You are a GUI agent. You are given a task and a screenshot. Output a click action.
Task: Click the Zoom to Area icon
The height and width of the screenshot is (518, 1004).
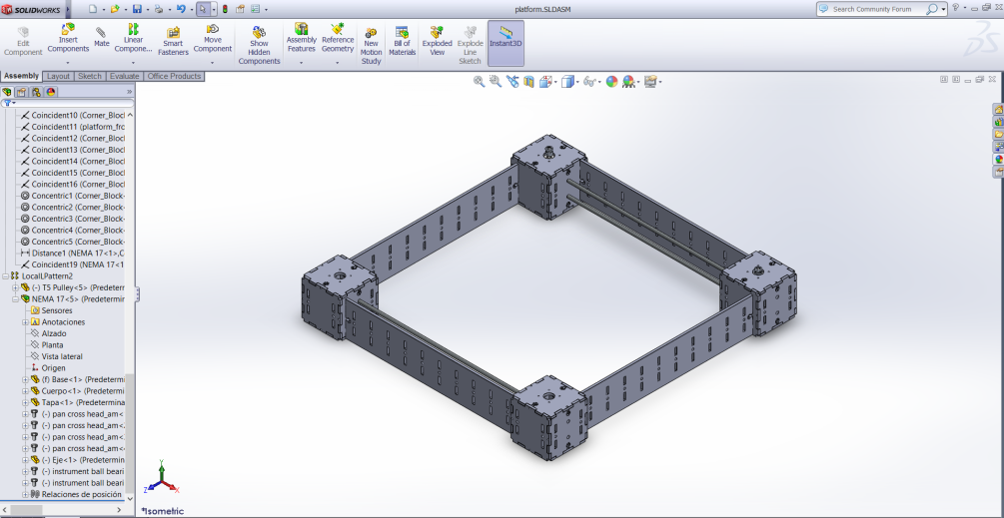(x=495, y=81)
